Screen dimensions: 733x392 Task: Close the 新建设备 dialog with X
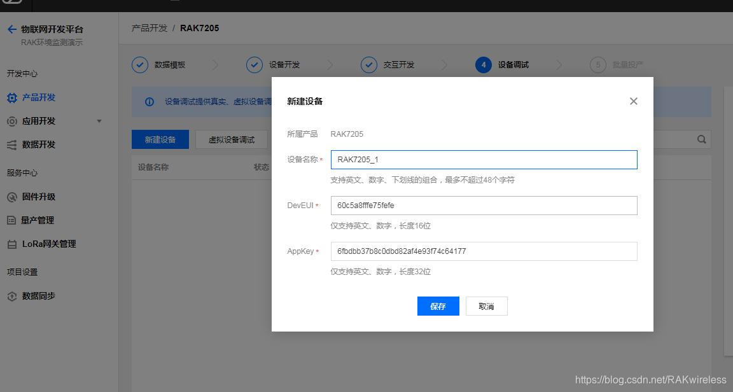coord(634,101)
